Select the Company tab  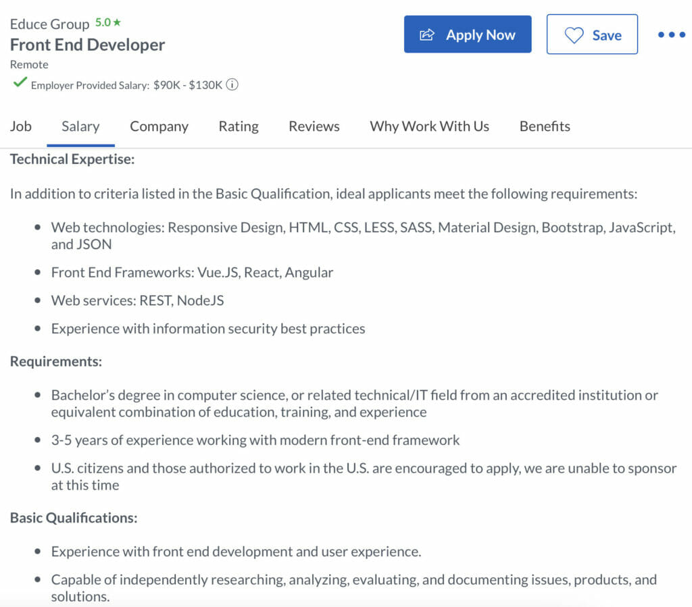(x=159, y=126)
